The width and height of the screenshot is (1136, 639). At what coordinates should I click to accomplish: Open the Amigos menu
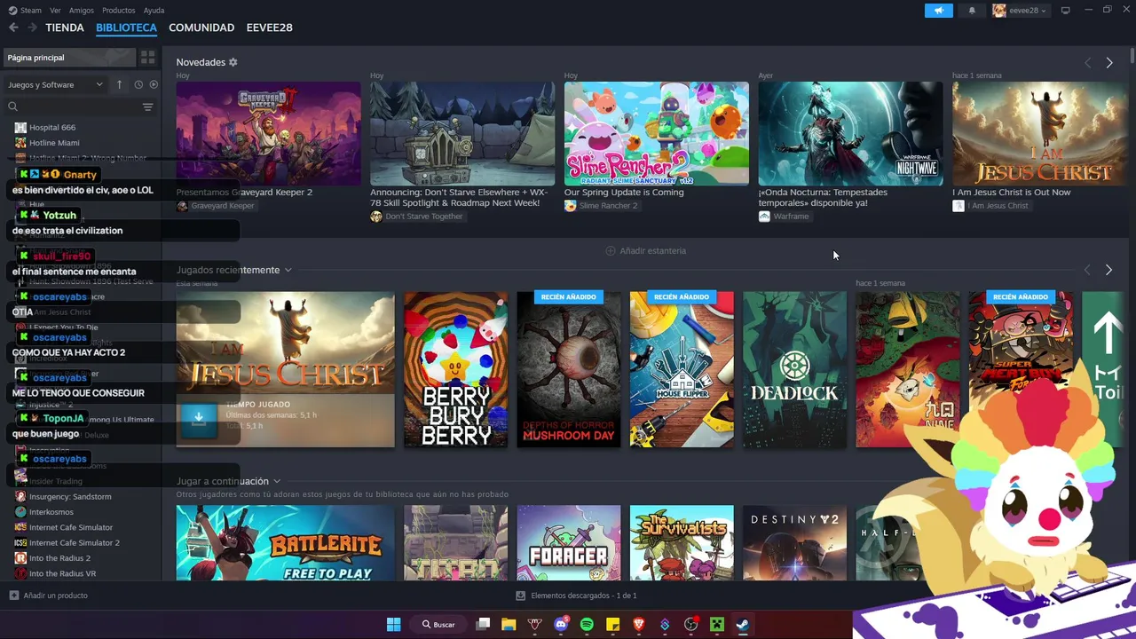(82, 11)
